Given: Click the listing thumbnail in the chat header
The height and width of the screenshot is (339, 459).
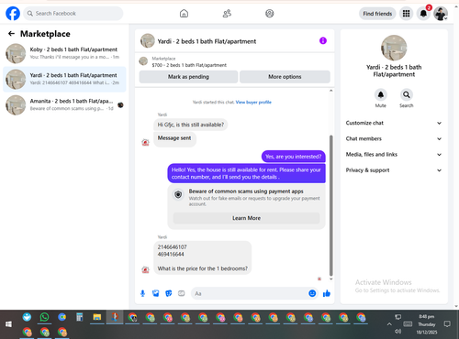Looking at the screenshot, I should click(x=148, y=40).
